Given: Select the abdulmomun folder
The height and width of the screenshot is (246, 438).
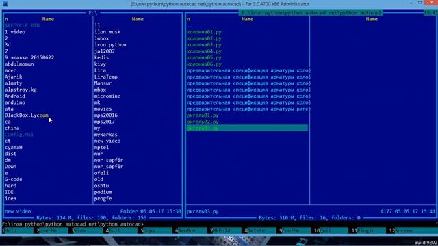Looking at the screenshot, I should pos(19,64).
